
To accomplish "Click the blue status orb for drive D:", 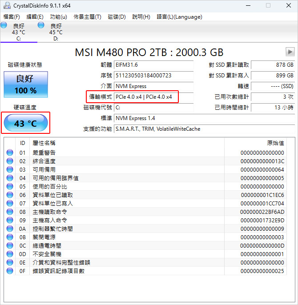I will click(x=41, y=25).
